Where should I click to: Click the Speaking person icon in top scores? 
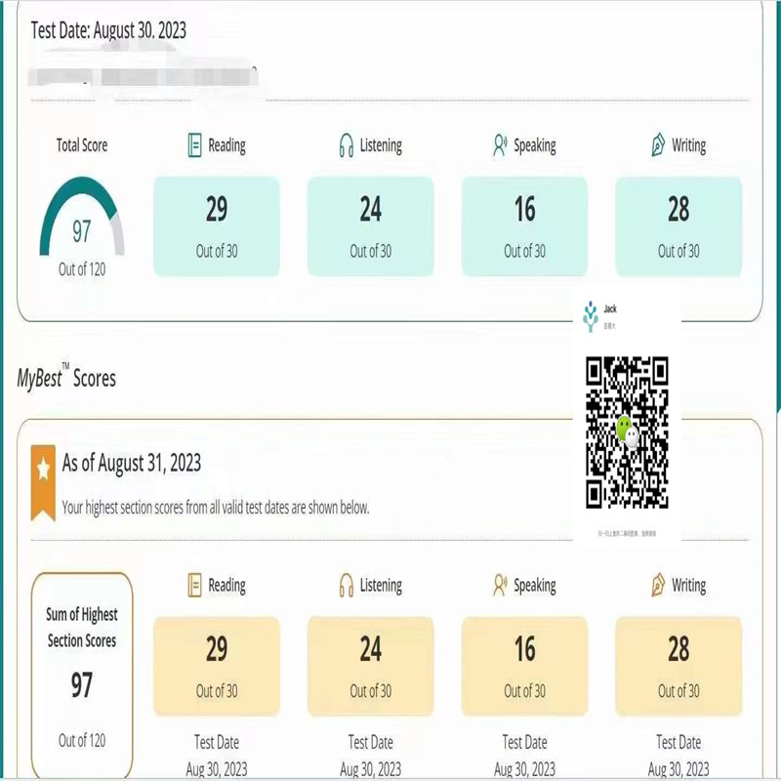pyautogui.click(x=500, y=146)
